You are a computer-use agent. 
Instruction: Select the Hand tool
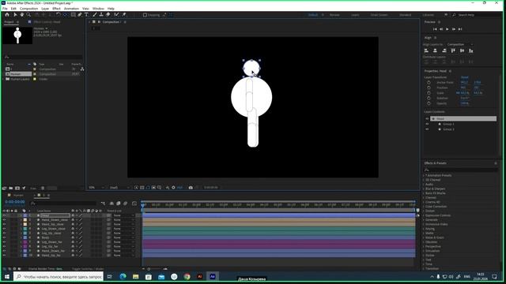pyautogui.click(x=21, y=15)
